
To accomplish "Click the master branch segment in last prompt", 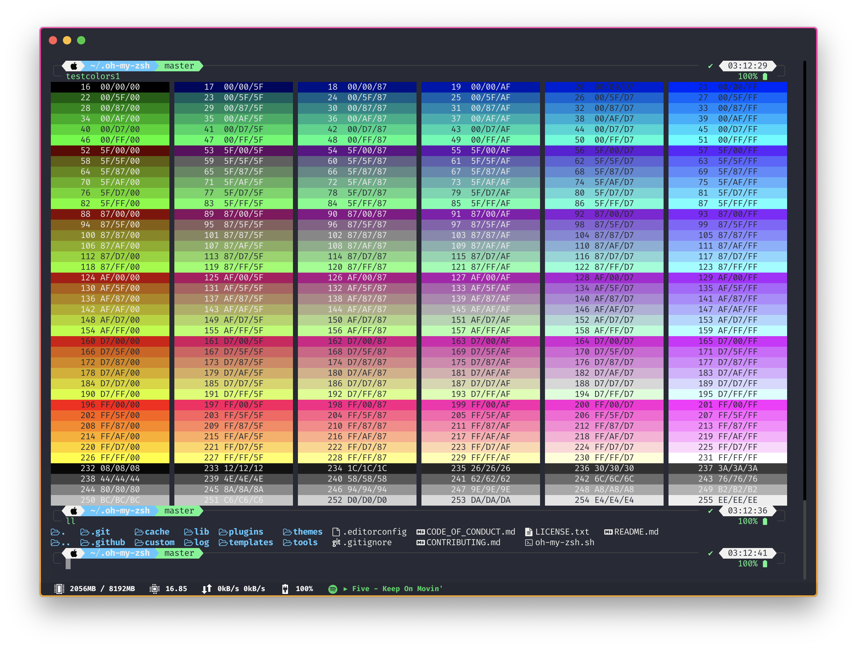I will pos(179,553).
